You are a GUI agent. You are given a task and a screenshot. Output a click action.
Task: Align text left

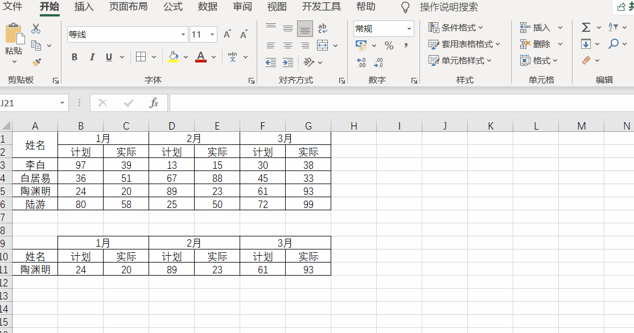[271, 45]
